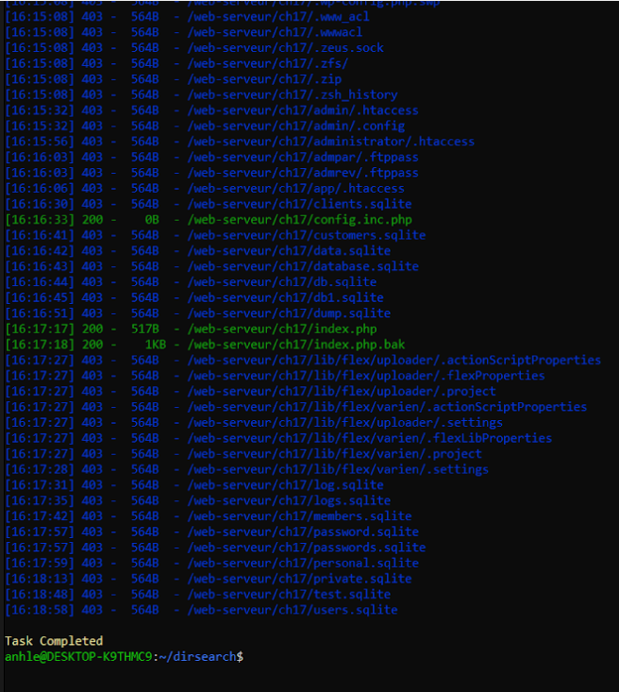
Task: Click the uploader/.project path
Action: (x=342, y=392)
